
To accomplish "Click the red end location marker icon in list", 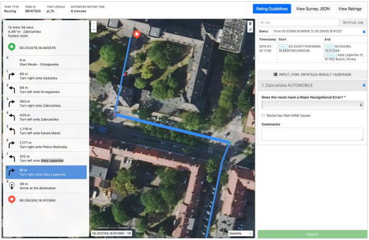I will [12, 200].
